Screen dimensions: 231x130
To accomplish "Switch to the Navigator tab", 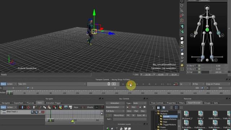I will (x=6, y=103).
